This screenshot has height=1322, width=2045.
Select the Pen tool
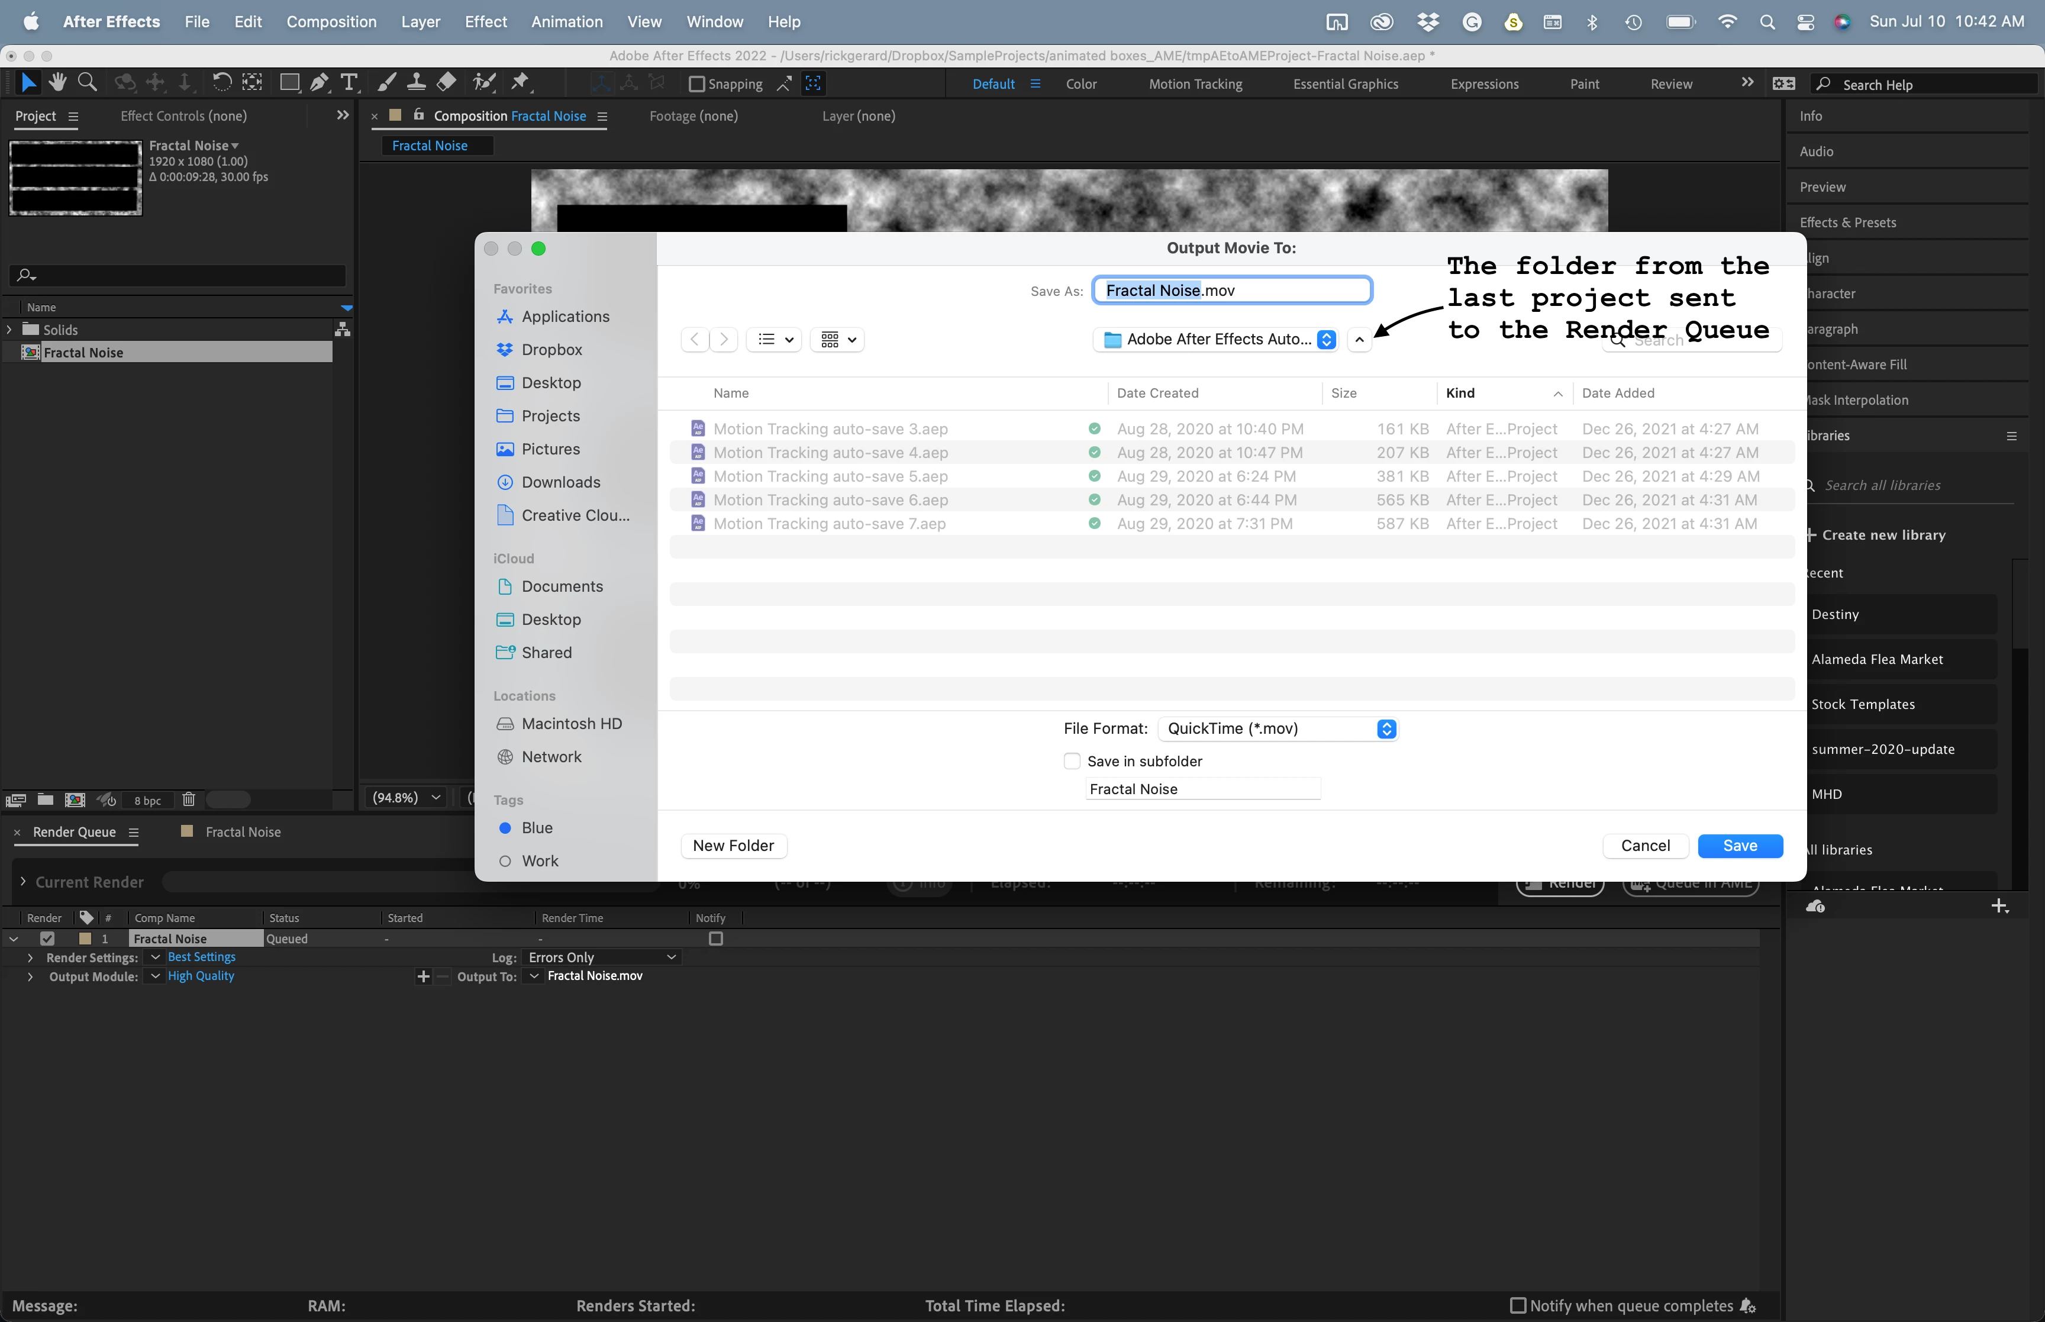[x=320, y=82]
